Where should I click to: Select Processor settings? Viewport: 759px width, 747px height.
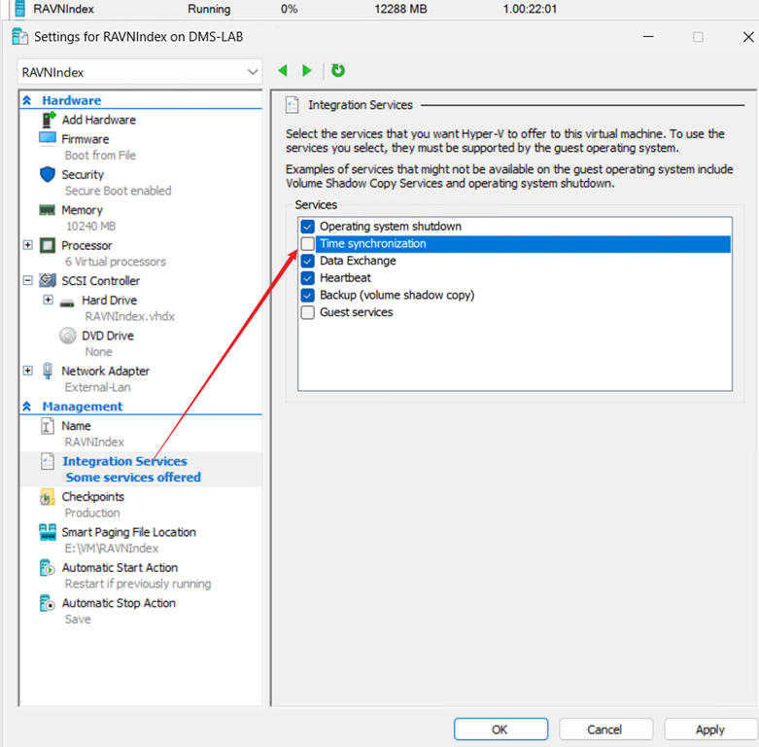pyautogui.click(x=86, y=246)
